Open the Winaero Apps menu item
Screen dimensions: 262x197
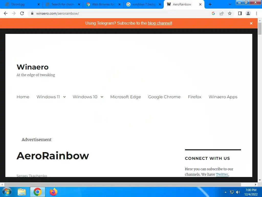click(x=223, y=97)
